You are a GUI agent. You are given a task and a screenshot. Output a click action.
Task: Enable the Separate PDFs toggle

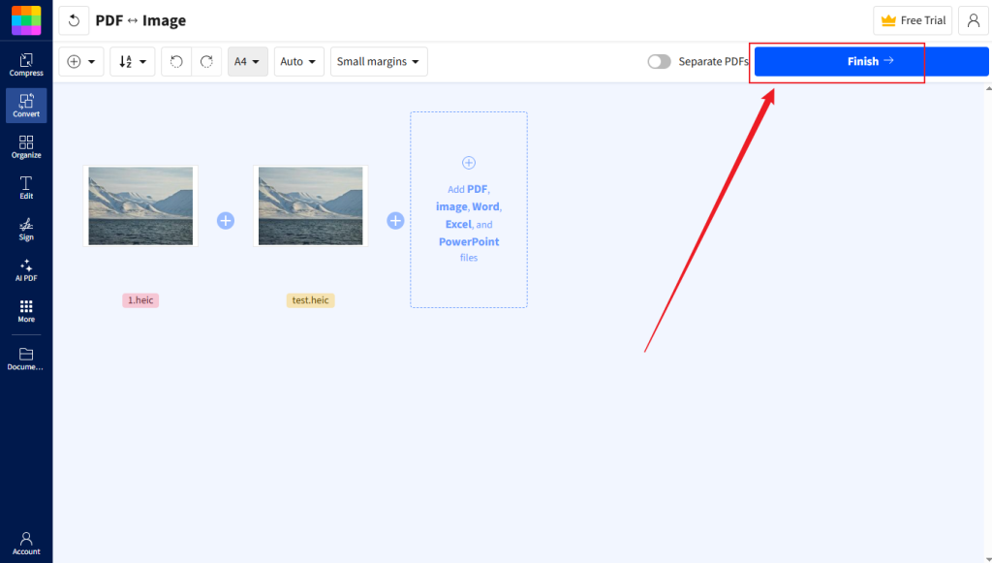coord(659,60)
